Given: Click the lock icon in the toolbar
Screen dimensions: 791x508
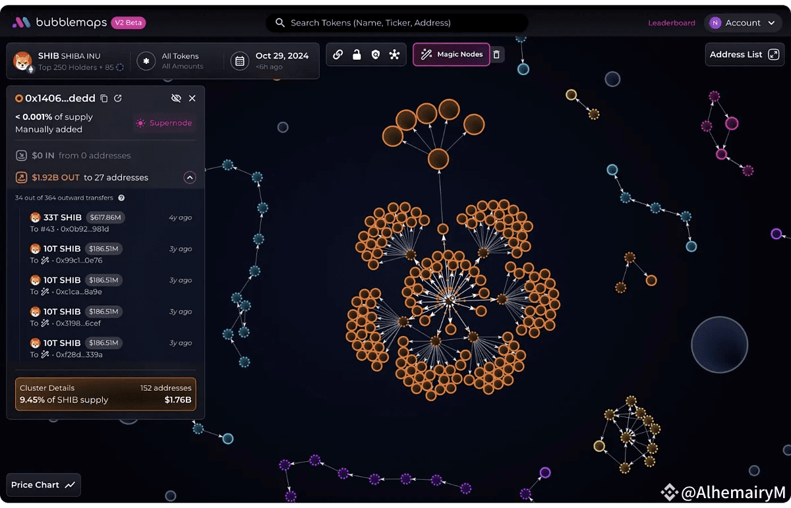Looking at the screenshot, I should tap(357, 55).
